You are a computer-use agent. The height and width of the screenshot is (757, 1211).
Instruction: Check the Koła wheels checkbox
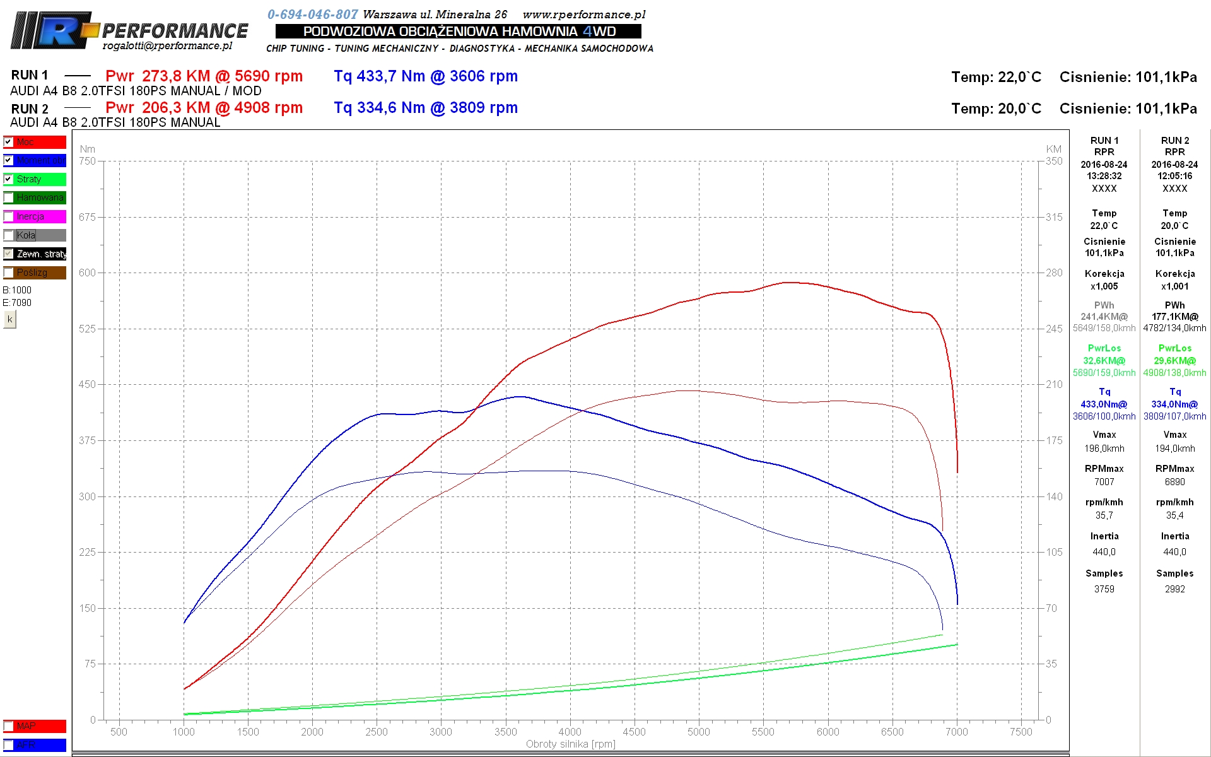click(x=8, y=235)
